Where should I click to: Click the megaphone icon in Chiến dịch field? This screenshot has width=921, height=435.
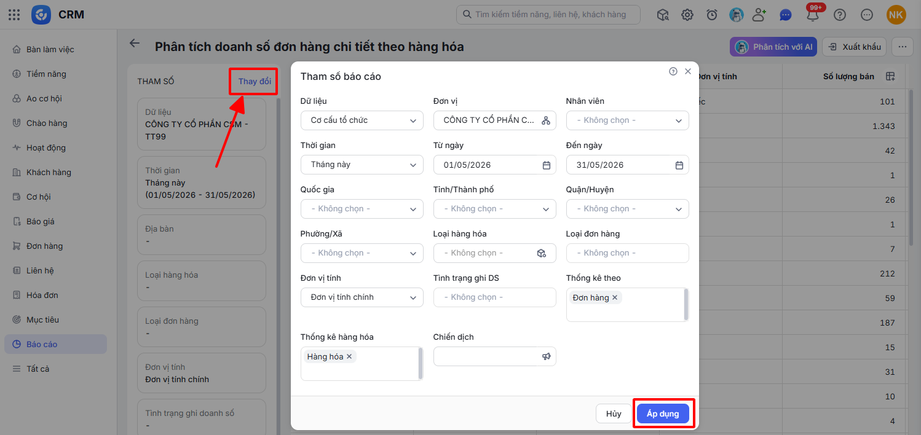click(546, 356)
